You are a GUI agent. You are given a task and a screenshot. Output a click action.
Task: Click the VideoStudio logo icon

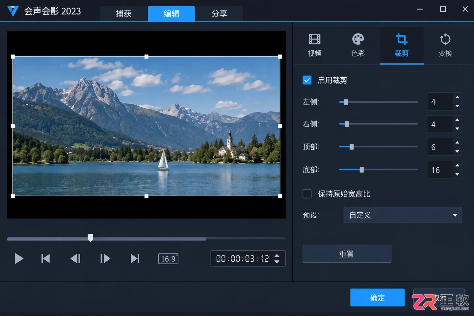click(13, 11)
